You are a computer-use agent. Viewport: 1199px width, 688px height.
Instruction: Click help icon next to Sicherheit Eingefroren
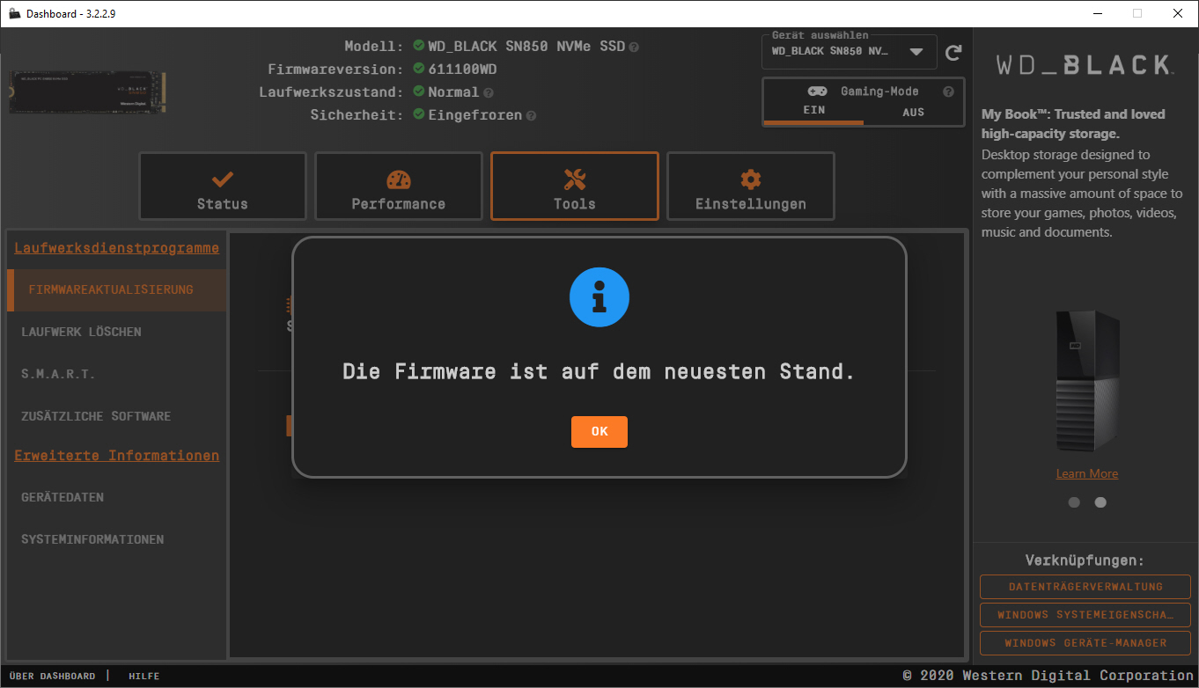(x=532, y=115)
